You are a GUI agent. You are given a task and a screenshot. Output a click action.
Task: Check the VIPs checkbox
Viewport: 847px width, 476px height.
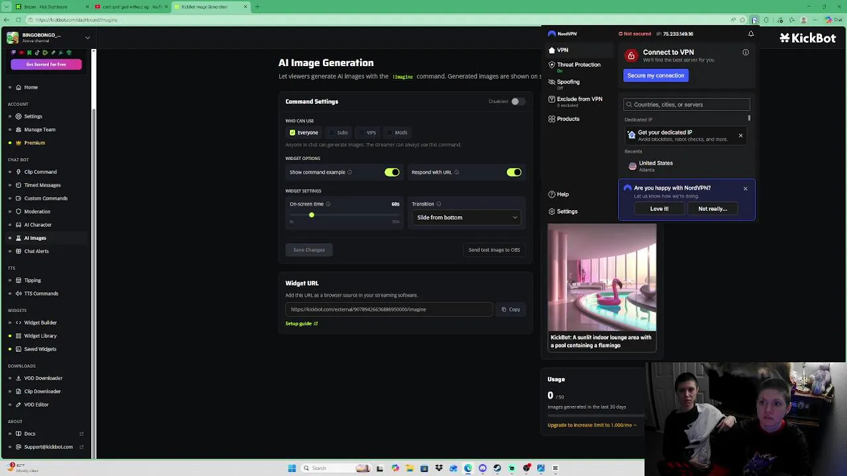[361, 133]
